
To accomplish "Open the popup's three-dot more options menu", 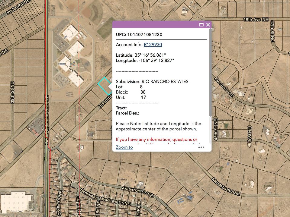I will [x=201, y=147].
